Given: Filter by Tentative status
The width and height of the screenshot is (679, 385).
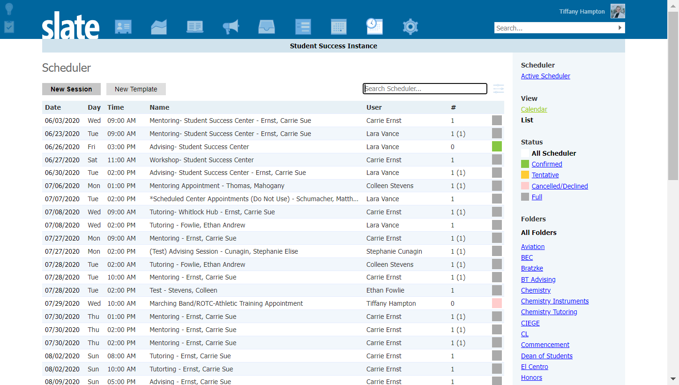Looking at the screenshot, I should tap(545, 175).
